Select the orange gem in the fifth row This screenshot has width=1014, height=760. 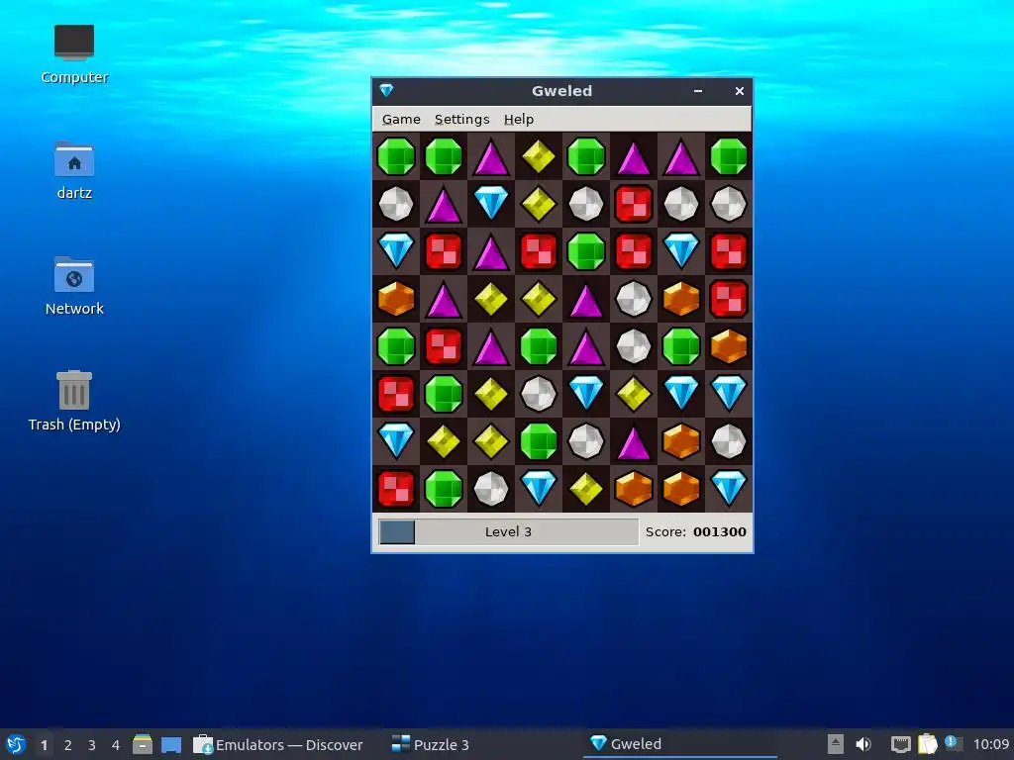pos(729,346)
